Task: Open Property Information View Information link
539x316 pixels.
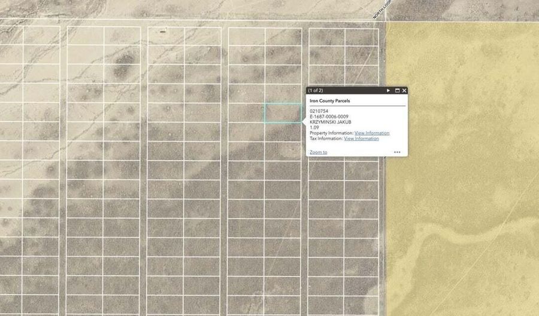Action: click(372, 133)
